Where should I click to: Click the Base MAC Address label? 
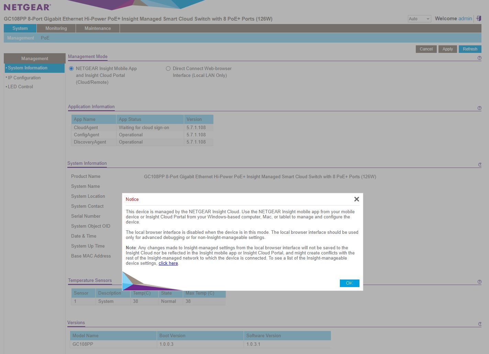coord(91,256)
